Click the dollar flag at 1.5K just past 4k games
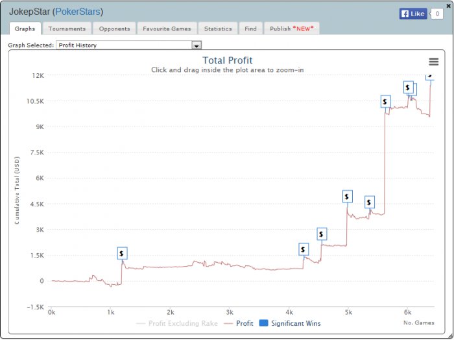This screenshot has width=454, height=340. point(304,249)
